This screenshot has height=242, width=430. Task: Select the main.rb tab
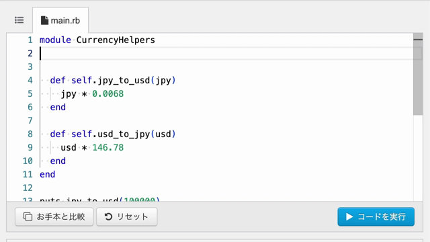point(60,20)
